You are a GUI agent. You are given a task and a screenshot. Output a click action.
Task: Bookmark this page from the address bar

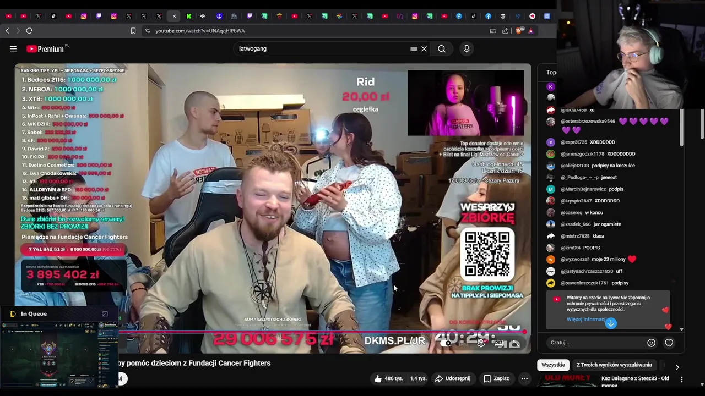tap(133, 31)
